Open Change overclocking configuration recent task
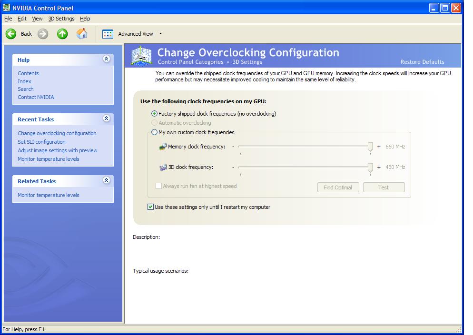This screenshot has height=335, width=473. (57, 133)
